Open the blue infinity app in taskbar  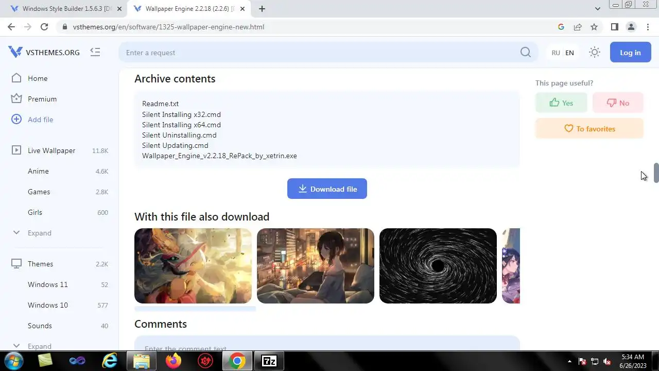coord(77,361)
